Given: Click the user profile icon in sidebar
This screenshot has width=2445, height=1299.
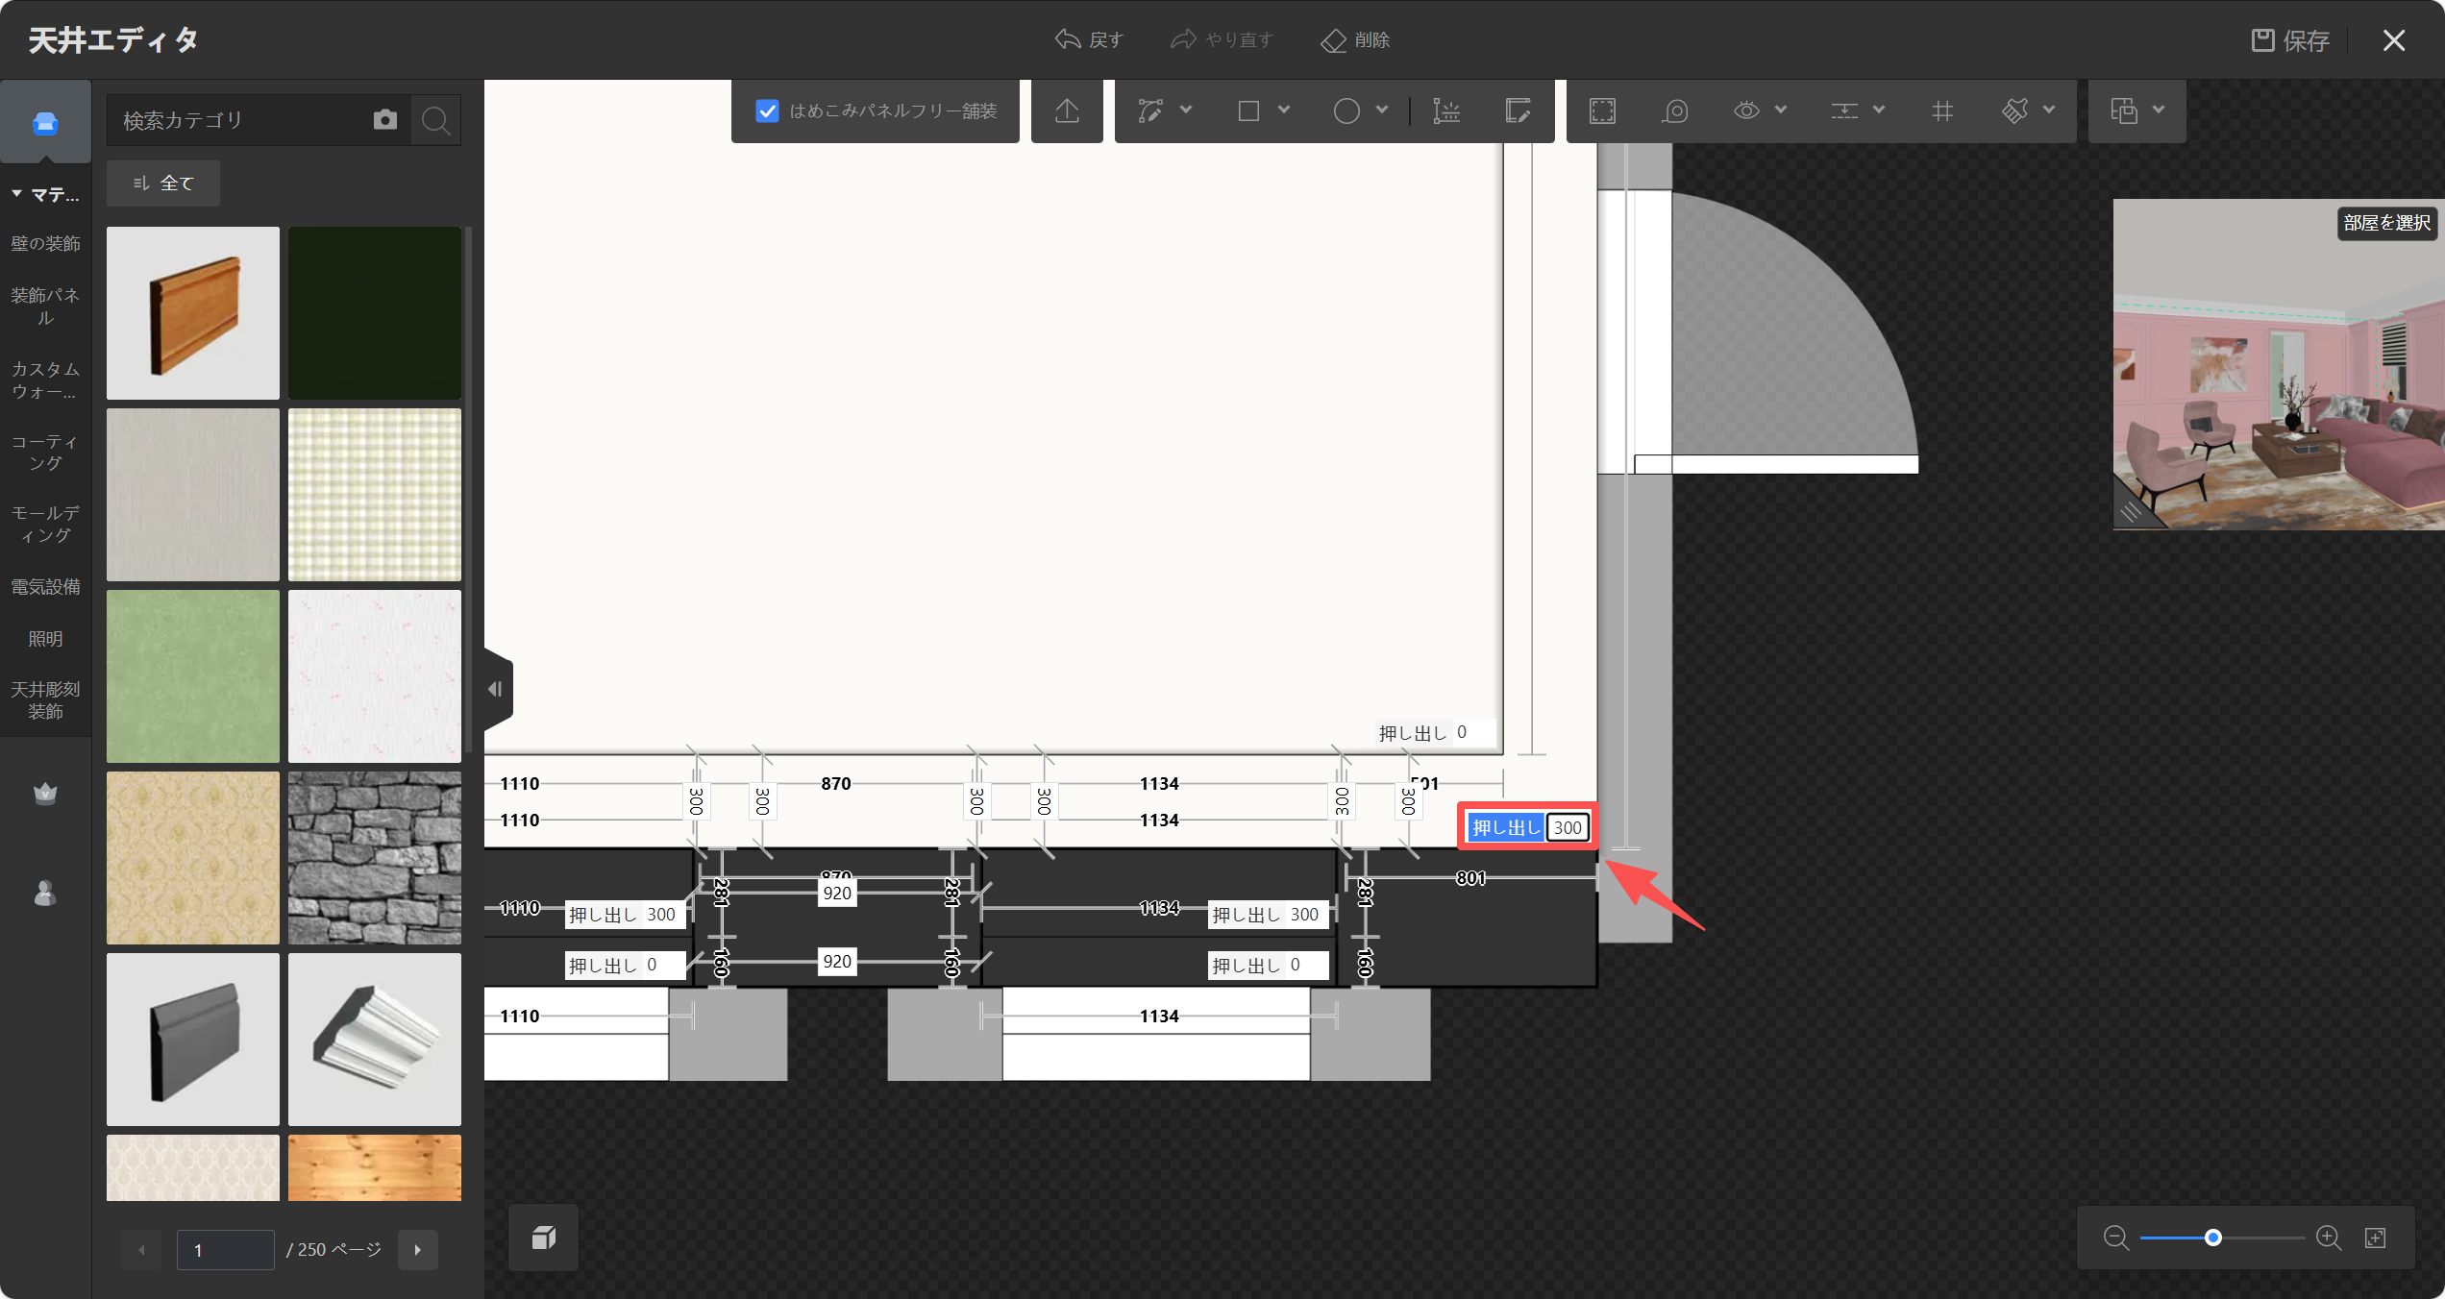Looking at the screenshot, I should (x=45, y=894).
